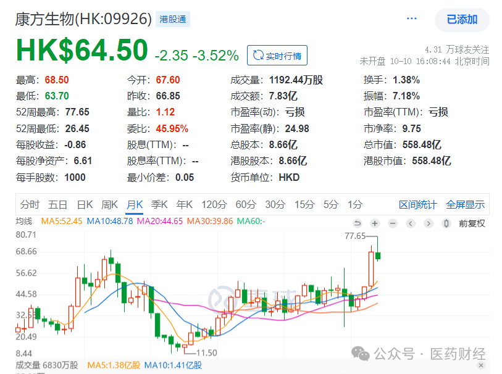Zoom out the chart with minus icon
This screenshot has width=502, height=374.
tap(392, 223)
